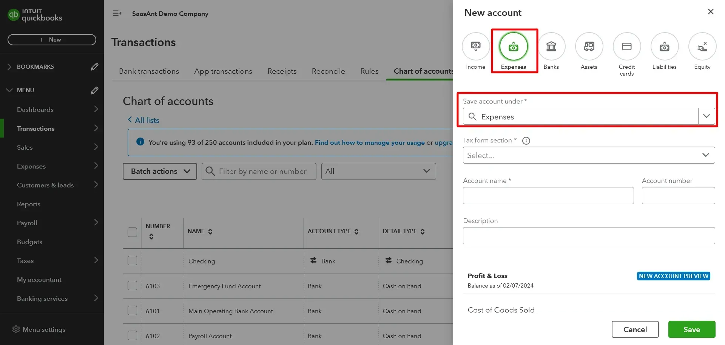Click the Account name input field
The height and width of the screenshot is (345, 725).
point(548,195)
